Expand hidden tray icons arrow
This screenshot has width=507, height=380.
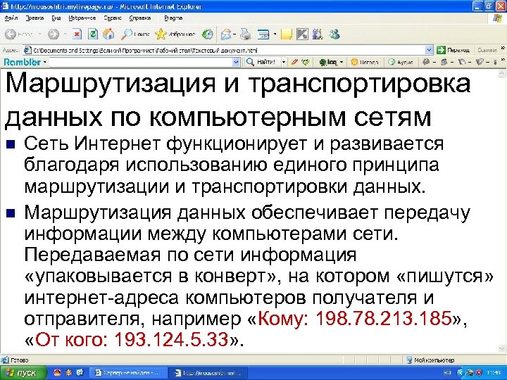pyautogui.click(x=461, y=373)
